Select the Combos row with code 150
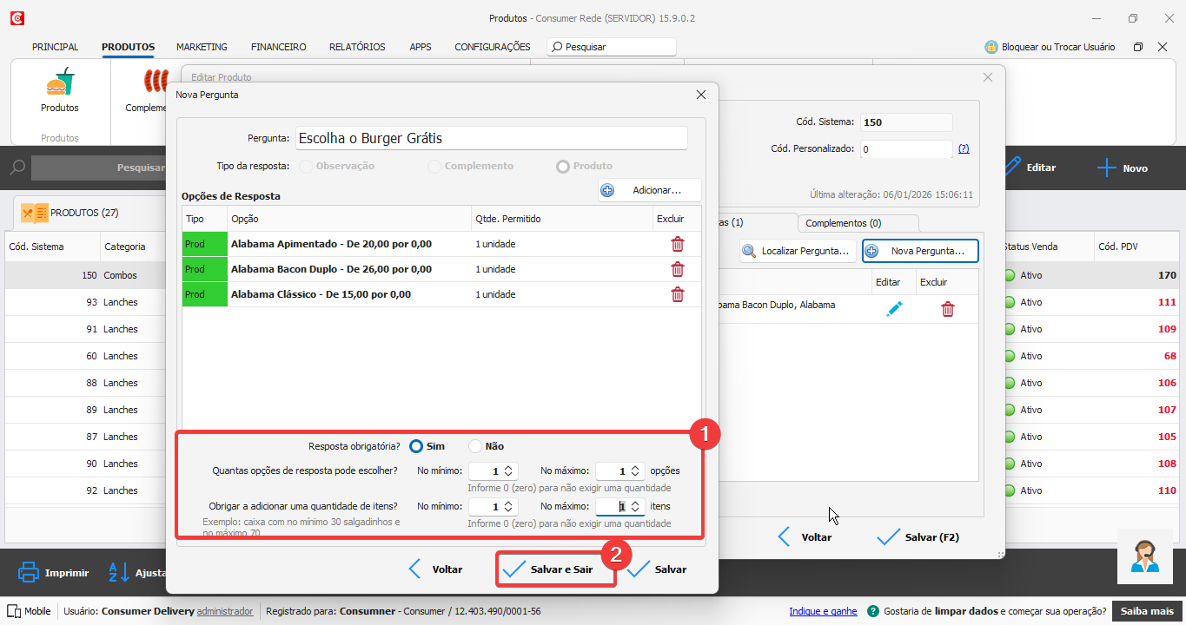This screenshot has width=1186, height=625. tap(591, 275)
